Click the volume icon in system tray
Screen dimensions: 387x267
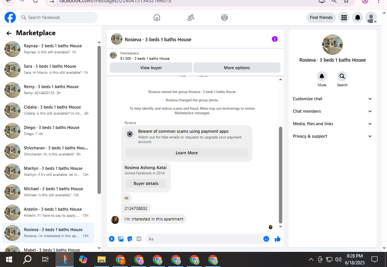(338, 259)
